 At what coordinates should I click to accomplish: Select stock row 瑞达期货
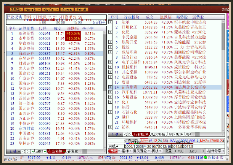pyautogui.click(x=55, y=33)
